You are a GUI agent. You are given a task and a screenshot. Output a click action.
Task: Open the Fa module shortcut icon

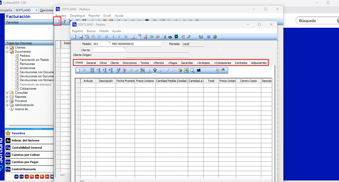pyautogui.click(x=32, y=177)
